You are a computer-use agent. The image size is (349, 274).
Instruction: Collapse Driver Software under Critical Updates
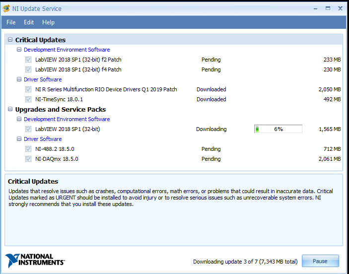(19, 79)
